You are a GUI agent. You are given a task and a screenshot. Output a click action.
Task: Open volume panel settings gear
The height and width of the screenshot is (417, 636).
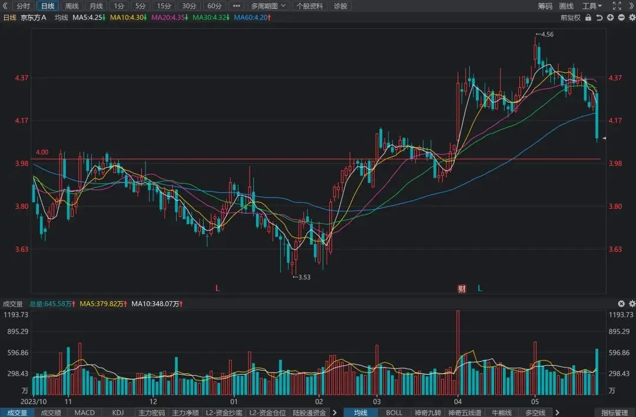[x=632, y=303]
